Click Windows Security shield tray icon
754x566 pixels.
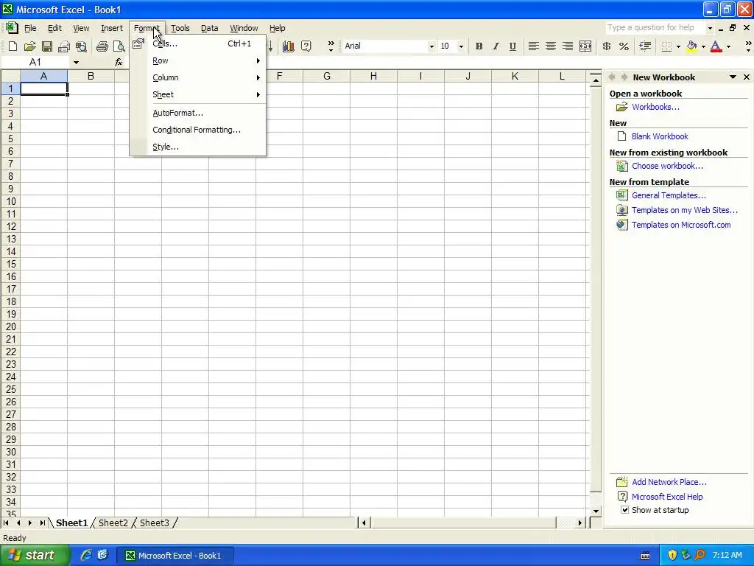point(672,555)
